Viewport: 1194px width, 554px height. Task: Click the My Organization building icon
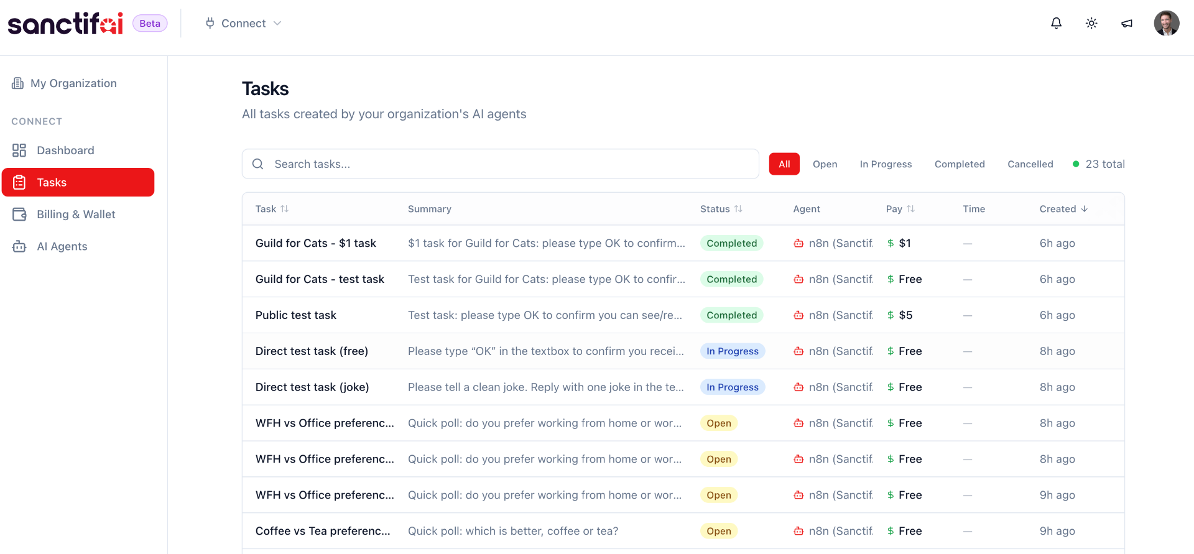point(18,83)
